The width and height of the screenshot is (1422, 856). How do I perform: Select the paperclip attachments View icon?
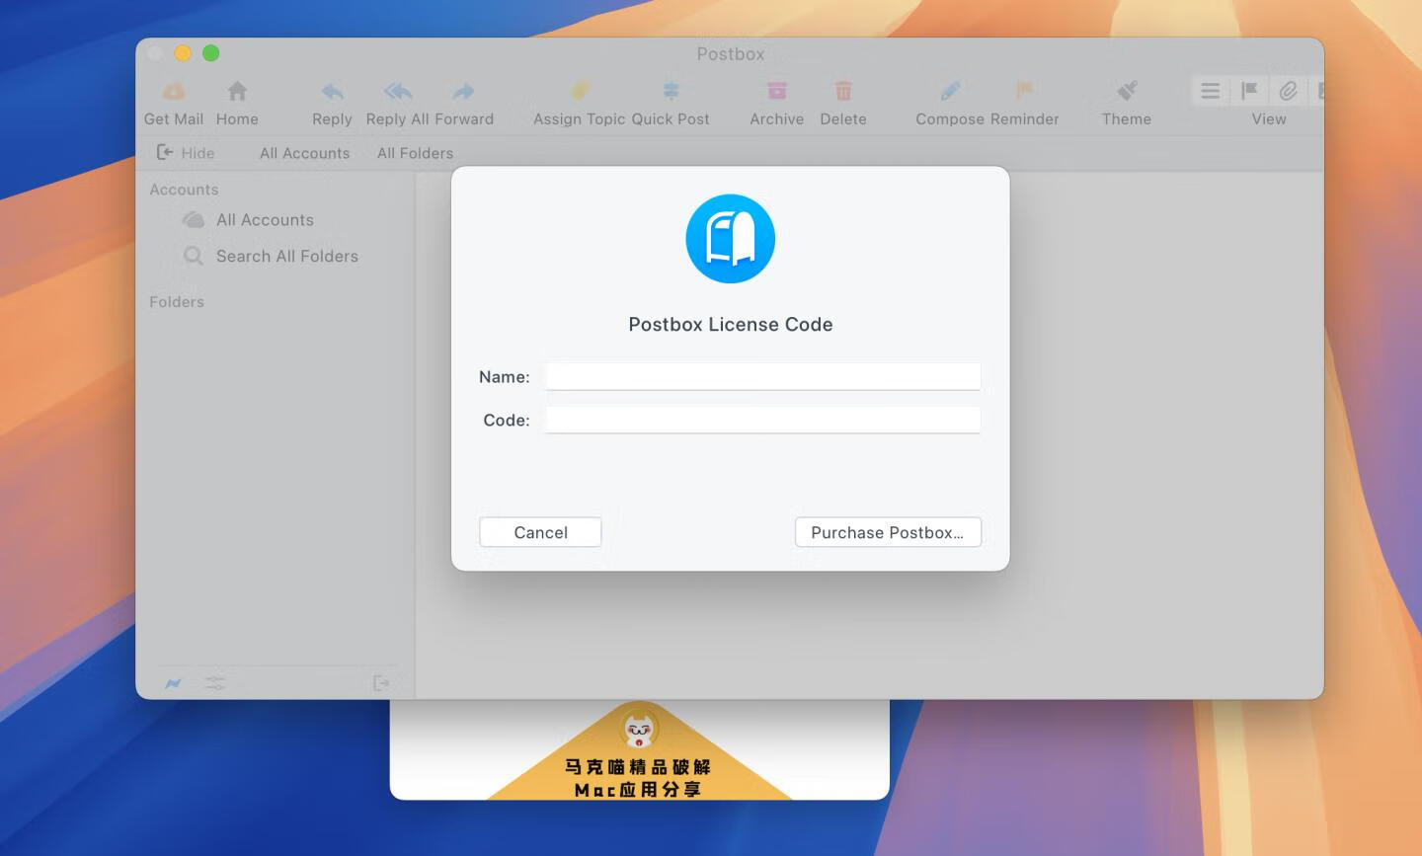pyautogui.click(x=1288, y=91)
